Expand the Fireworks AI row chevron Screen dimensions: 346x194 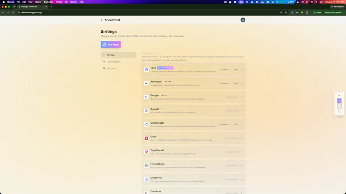pyautogui.click(x=241, y=166)
